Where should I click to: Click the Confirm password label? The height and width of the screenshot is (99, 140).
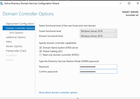48,71
